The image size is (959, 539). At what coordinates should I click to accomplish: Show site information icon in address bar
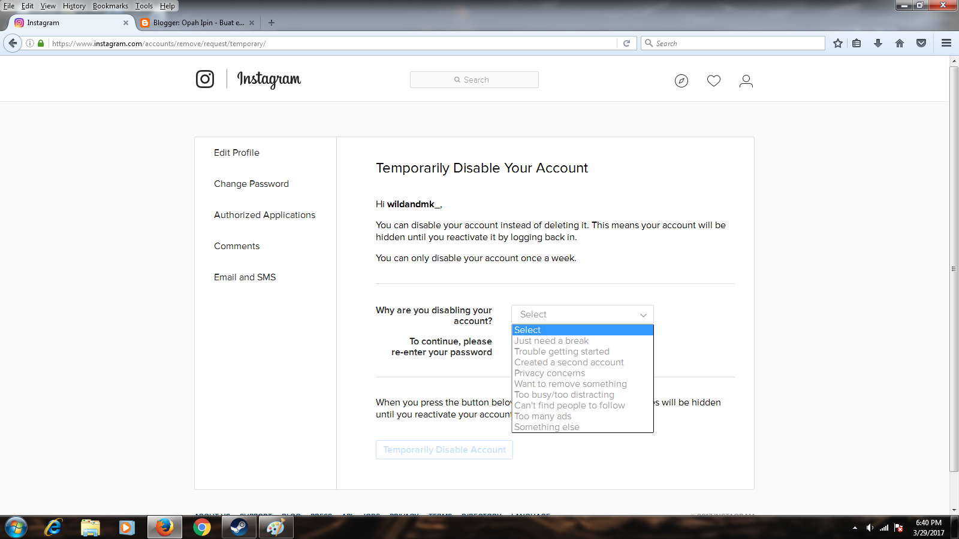click(30, 43)
